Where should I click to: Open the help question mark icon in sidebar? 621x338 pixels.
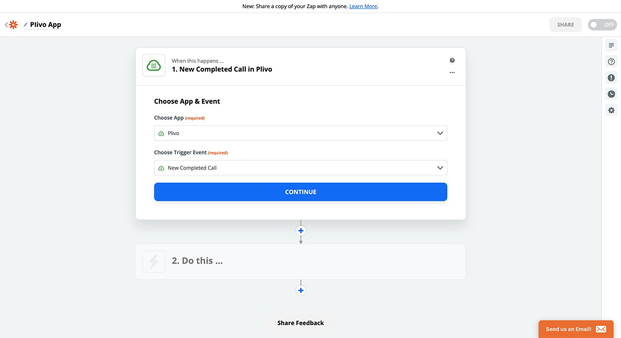pos(611,62)
